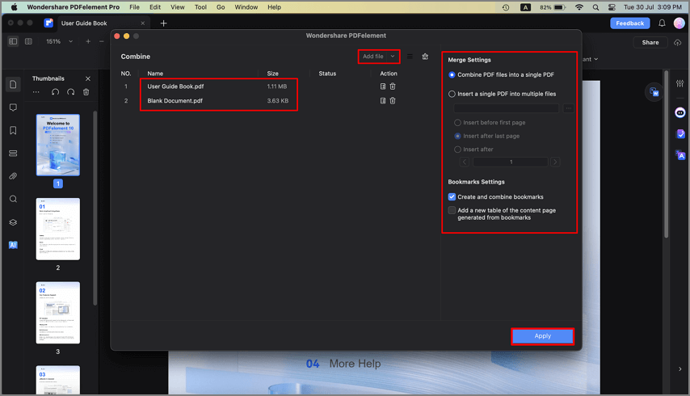Open a new tab with plus button
690x396 pixels.
pos(164,23)
